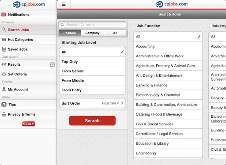Click the Notifications icon in sidebar
This screenshot has height=165, width=226.
coord(4,15)
